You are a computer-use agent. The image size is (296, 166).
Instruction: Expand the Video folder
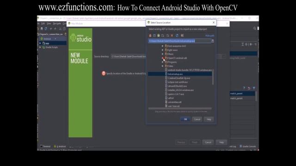tap(162, 66)
